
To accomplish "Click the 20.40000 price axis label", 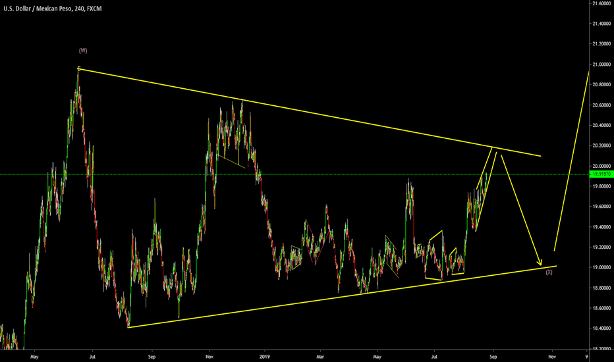I will click(601, 125).
